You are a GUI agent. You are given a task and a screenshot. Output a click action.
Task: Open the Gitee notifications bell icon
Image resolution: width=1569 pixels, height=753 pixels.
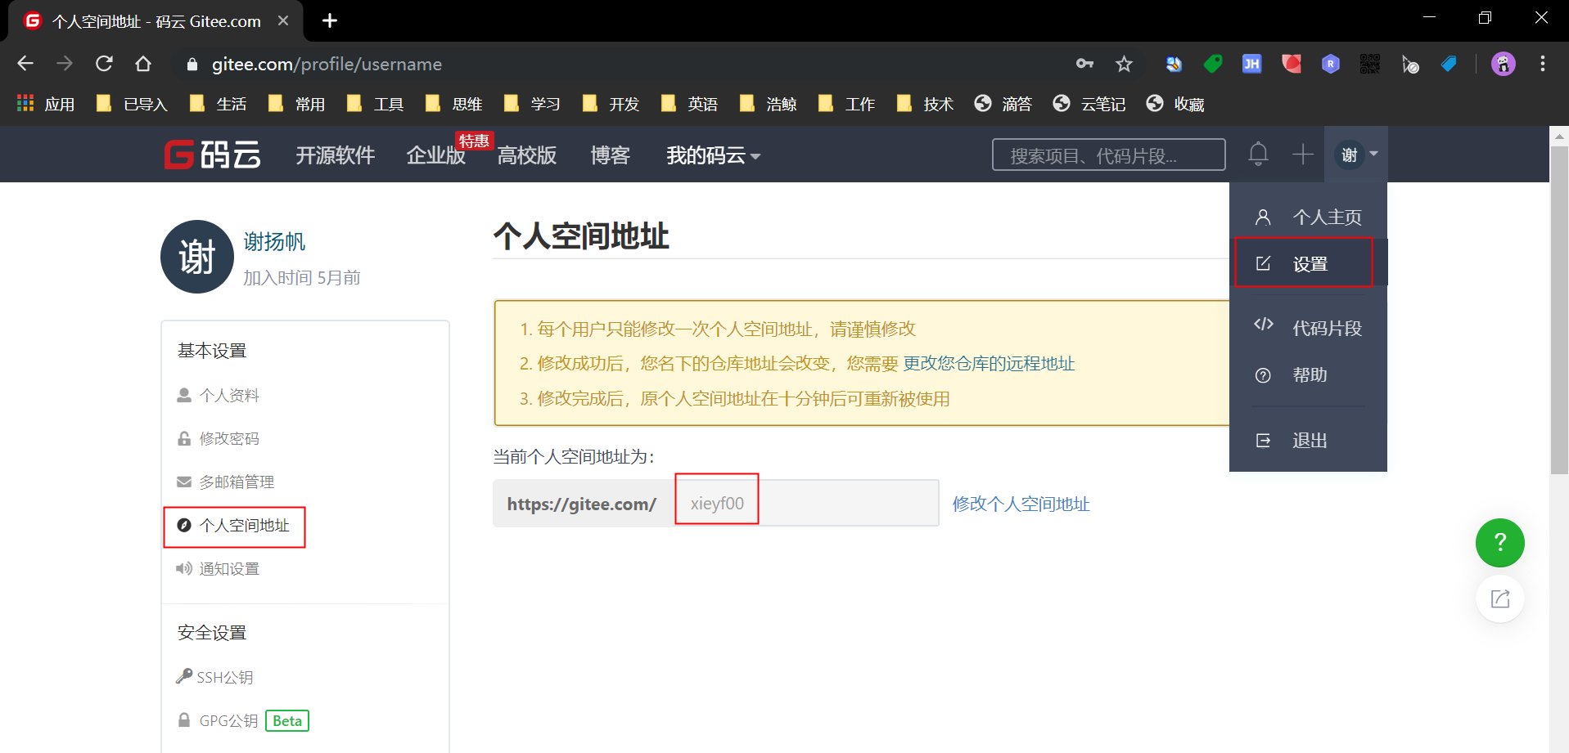click(1258, 154)
